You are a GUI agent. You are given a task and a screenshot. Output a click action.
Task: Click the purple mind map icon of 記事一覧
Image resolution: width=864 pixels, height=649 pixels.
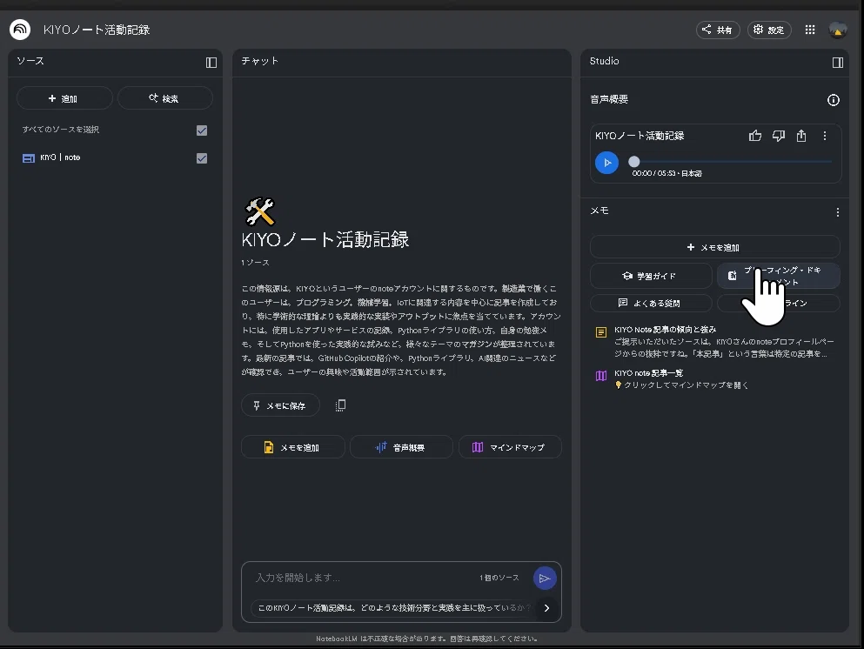pos(601,376)
